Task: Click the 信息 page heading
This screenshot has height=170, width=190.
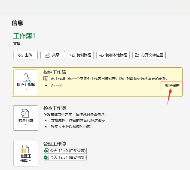Action: pyautogui.click(x=17, y=23)
